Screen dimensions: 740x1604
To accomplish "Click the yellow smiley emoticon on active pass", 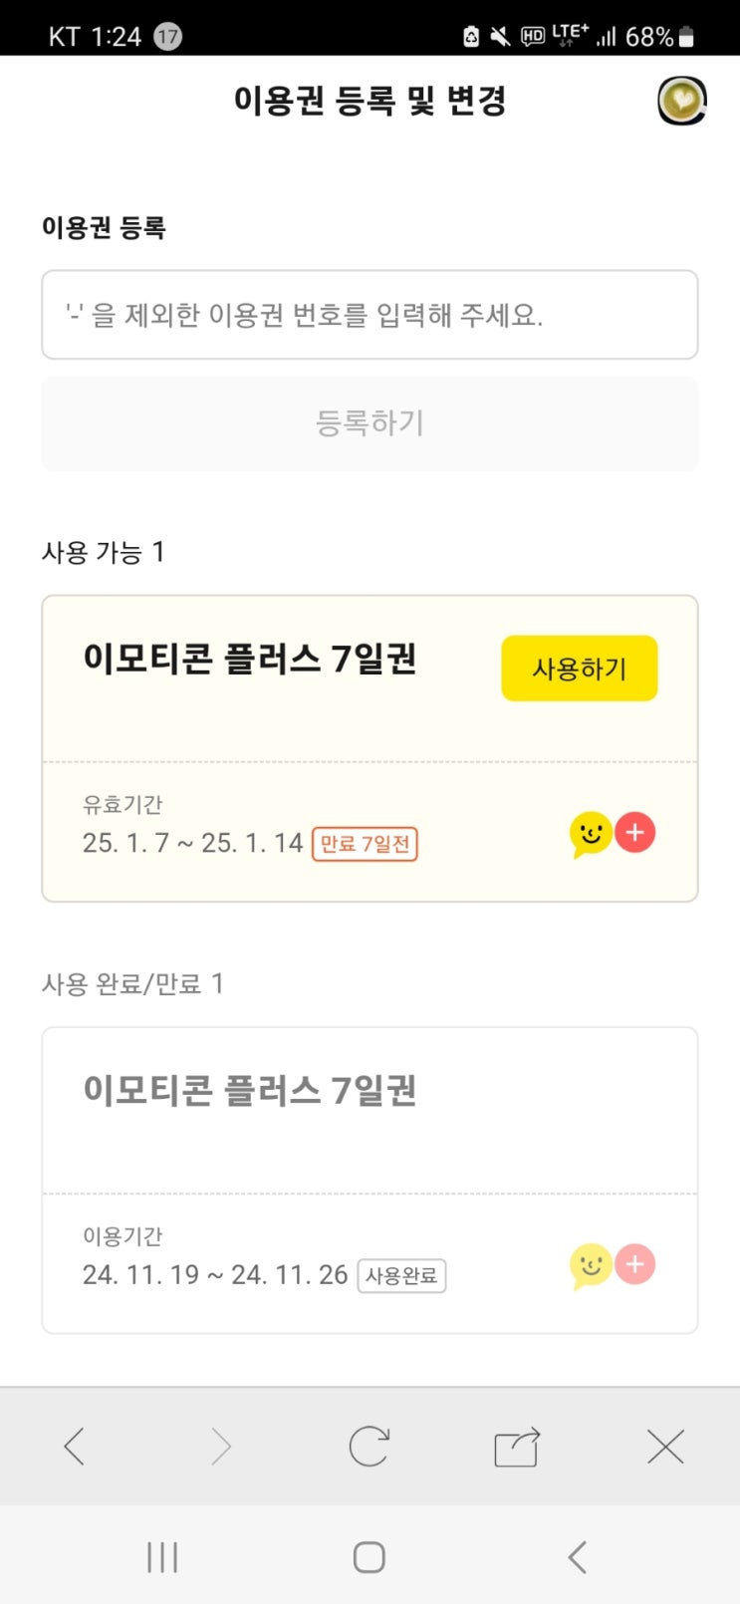I will (x=590, y=834).
